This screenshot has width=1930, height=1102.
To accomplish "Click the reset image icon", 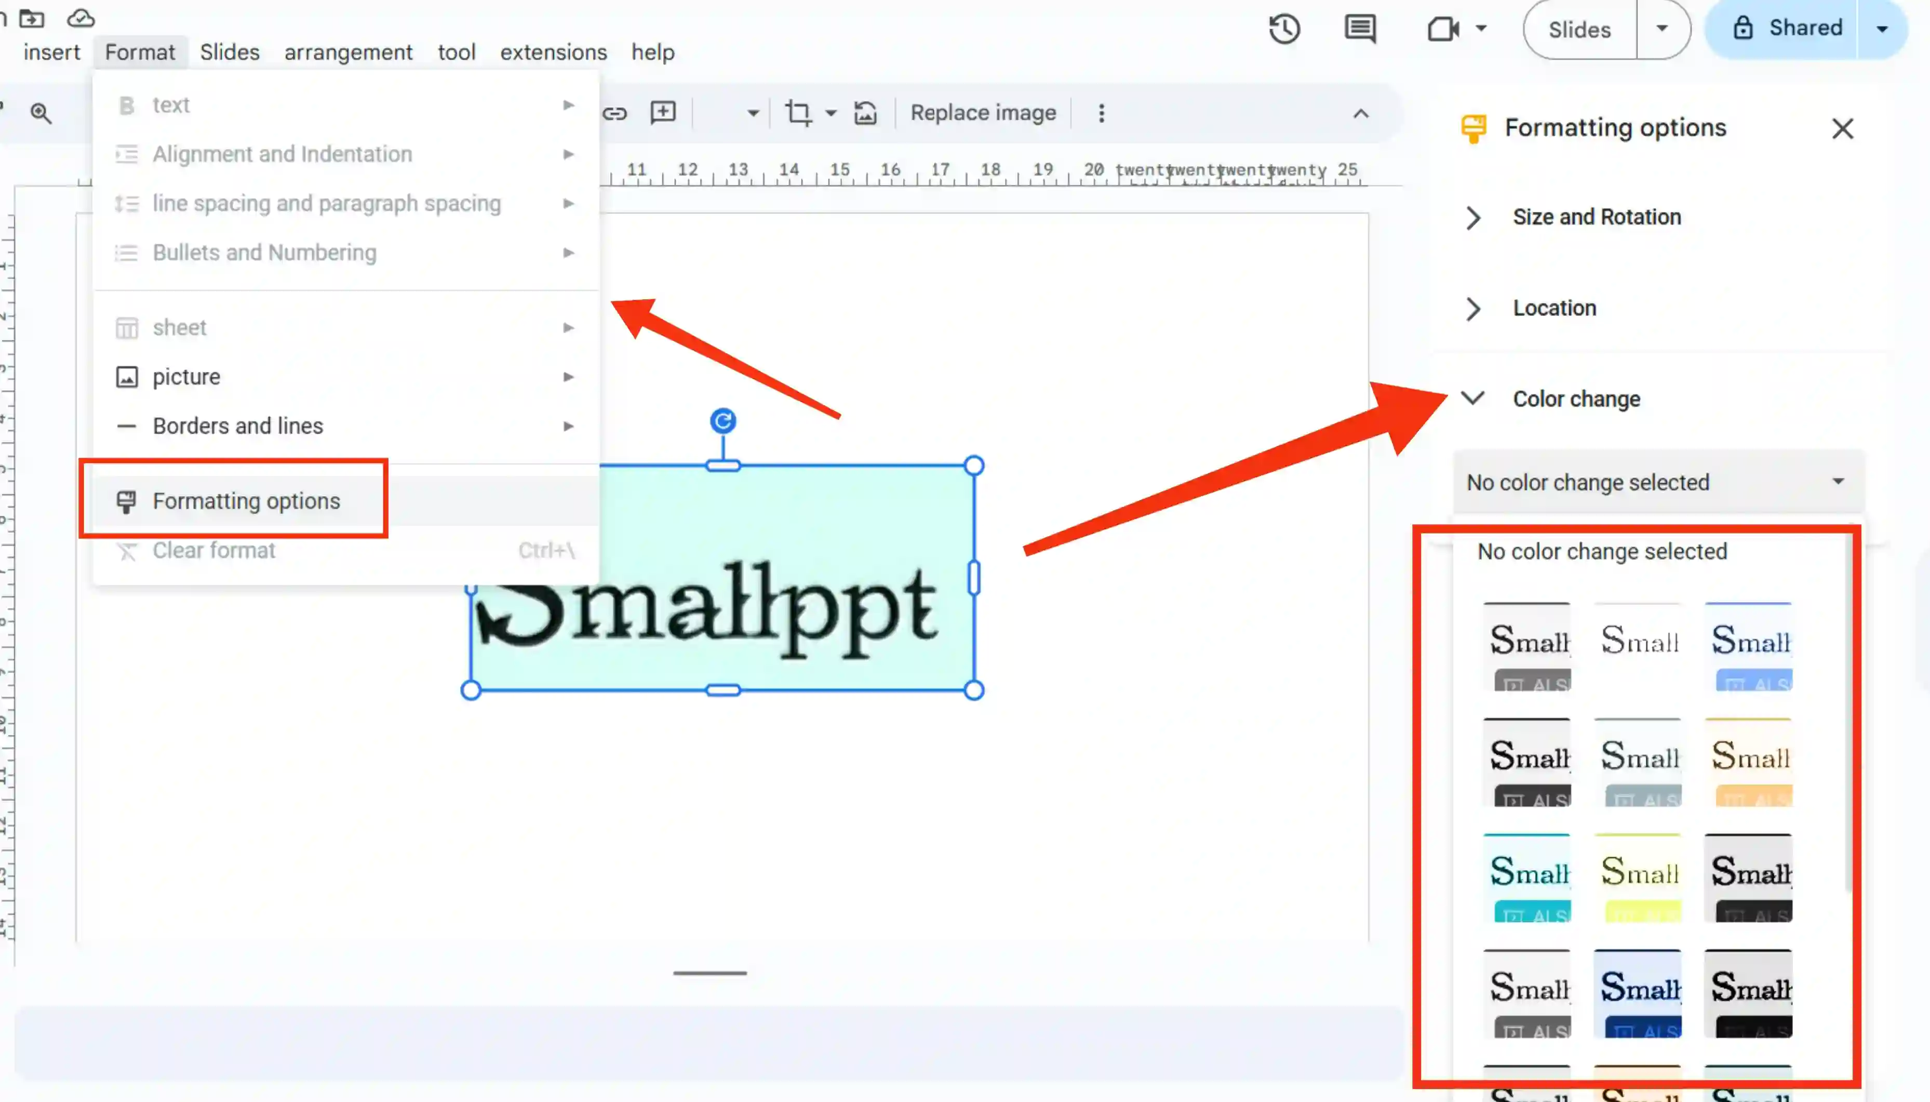I will tap(865, 113).
